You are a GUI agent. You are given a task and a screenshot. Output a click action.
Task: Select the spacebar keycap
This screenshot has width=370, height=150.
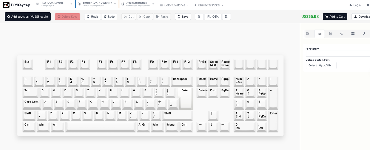[x=100, y=127]
